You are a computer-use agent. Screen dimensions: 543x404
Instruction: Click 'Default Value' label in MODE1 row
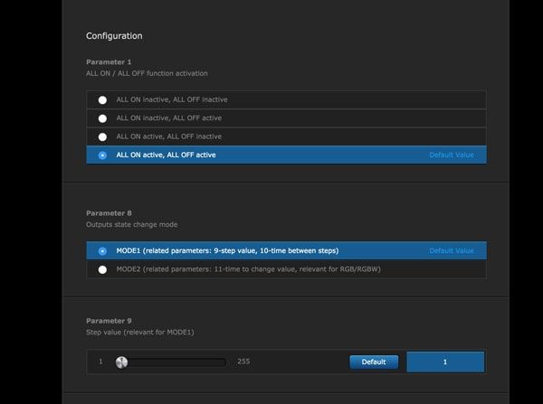pyautogui.click(x=452, y=250)
